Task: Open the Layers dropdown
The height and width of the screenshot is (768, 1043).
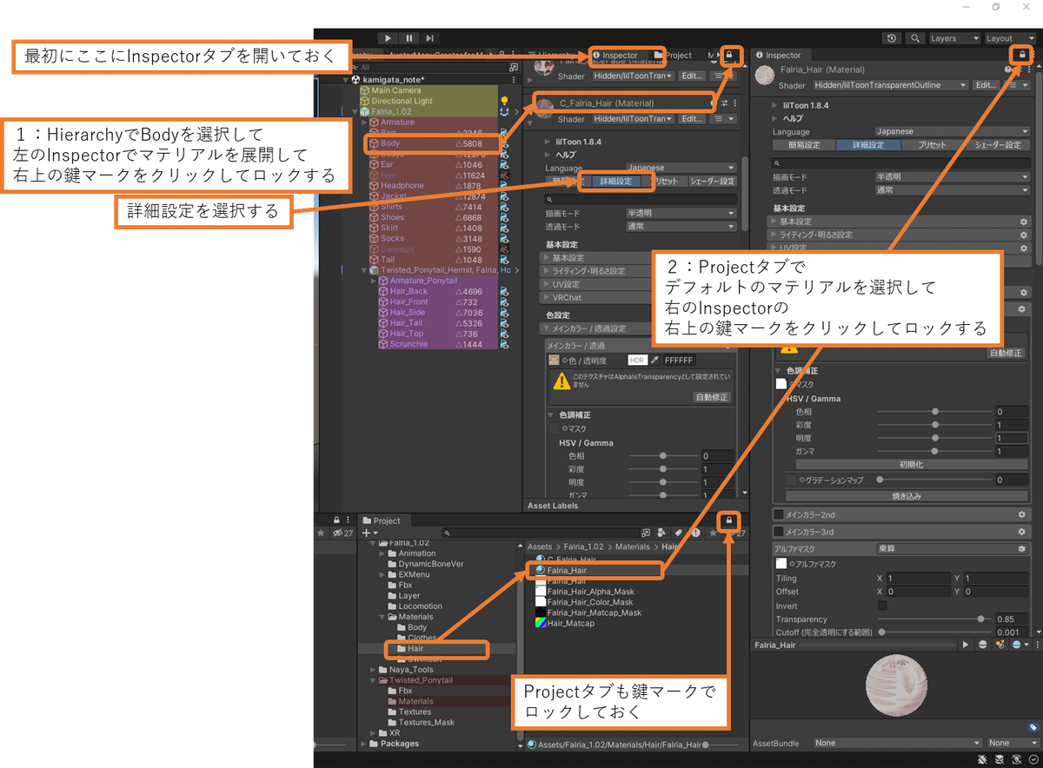Action: coord(953,38)
